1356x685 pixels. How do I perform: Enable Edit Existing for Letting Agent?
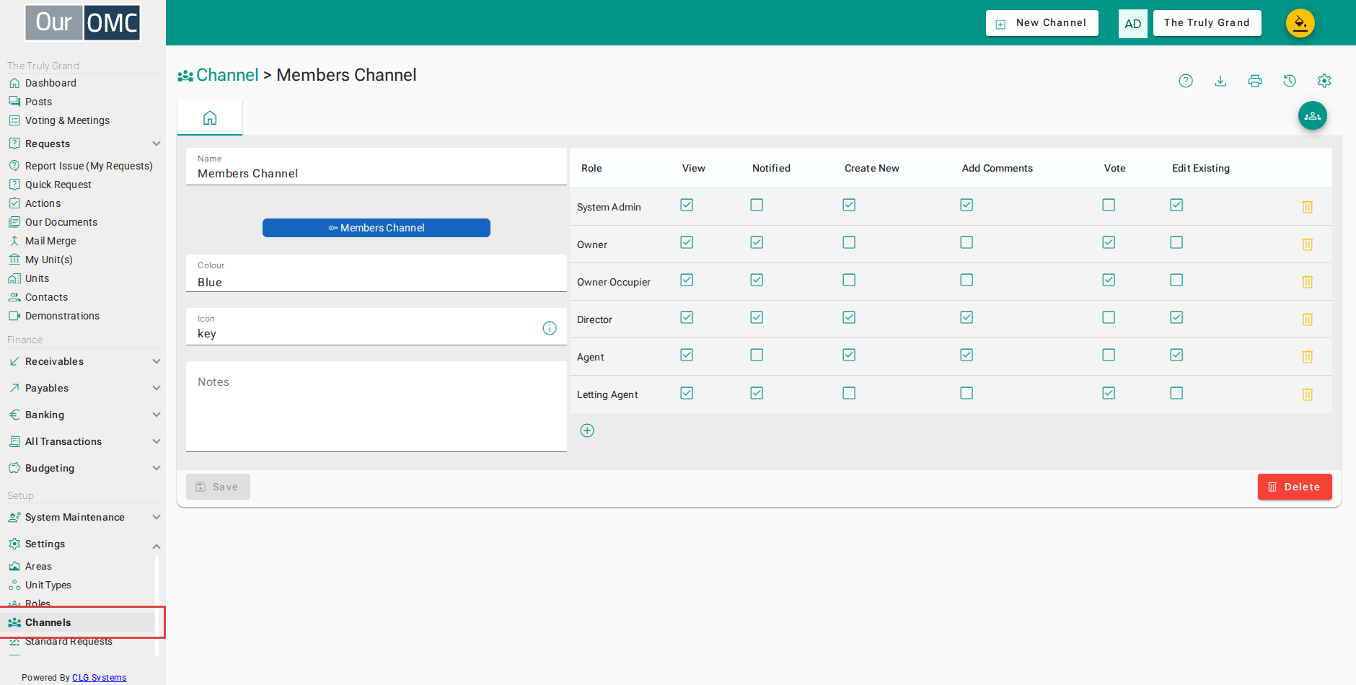click(1176, 393)
